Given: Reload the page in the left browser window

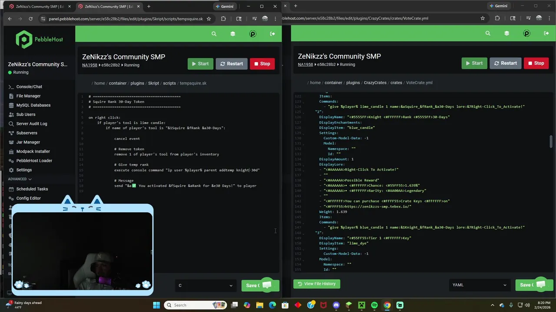Looking at the screenshot, I should [x=30, y=19].
